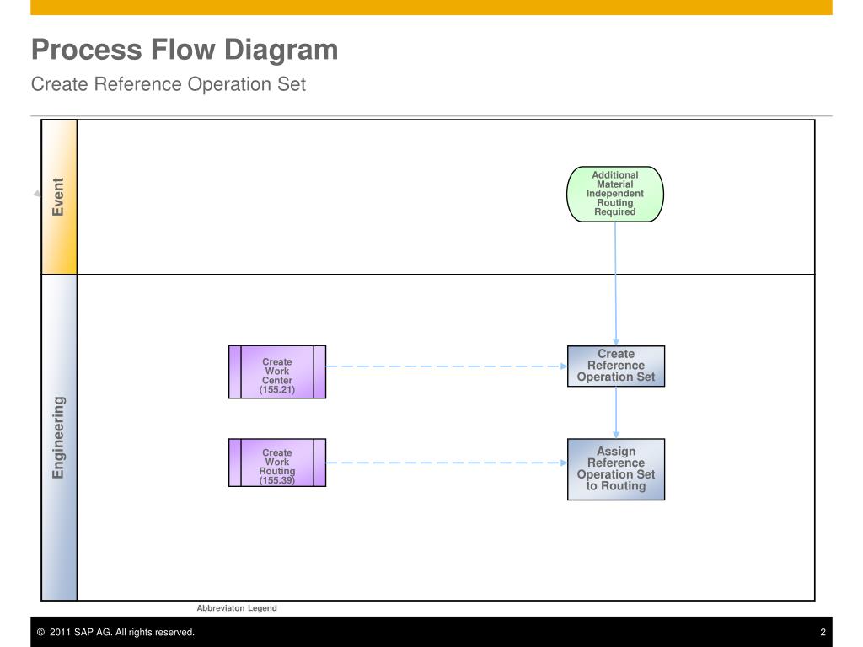Click the Additional Material Independent Routing Required event
This screenshot has width=863, height=647.
[614, 195]
